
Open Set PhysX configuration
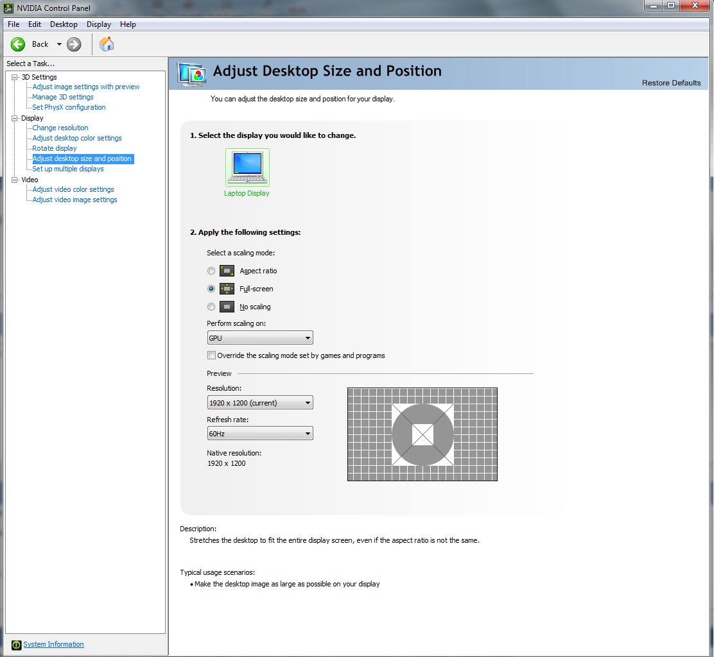69,107
